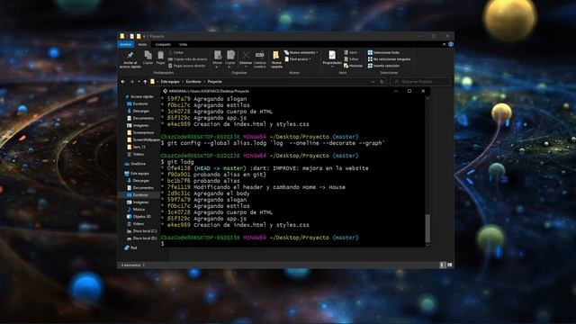Collapse the ribbon with the chevron
576x324 pixels.
[444, 44]
